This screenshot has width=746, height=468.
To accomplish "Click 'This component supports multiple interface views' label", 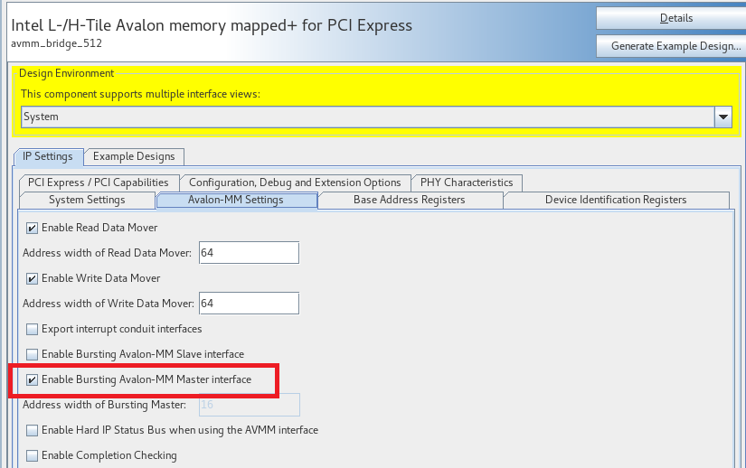I will click(140, 94).
